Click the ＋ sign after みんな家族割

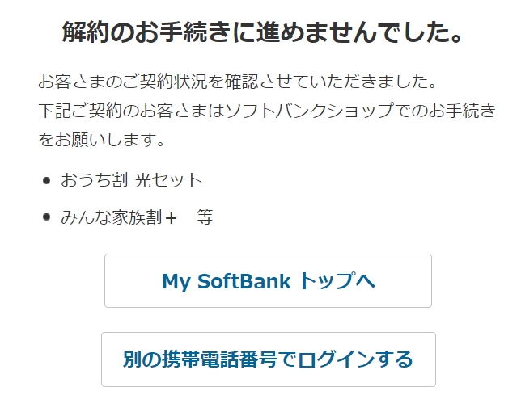coord(170,217)
